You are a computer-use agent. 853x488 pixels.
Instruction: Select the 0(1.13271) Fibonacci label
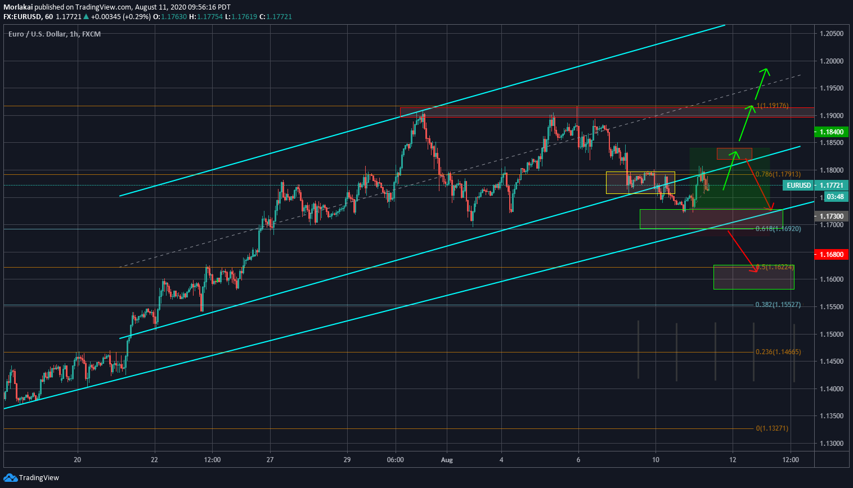pos(772,428)
